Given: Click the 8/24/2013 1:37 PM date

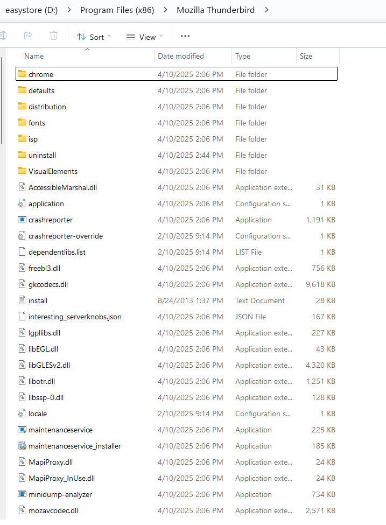Looking at the screenshot, I should pyautogui.click(x=190, y=300).
